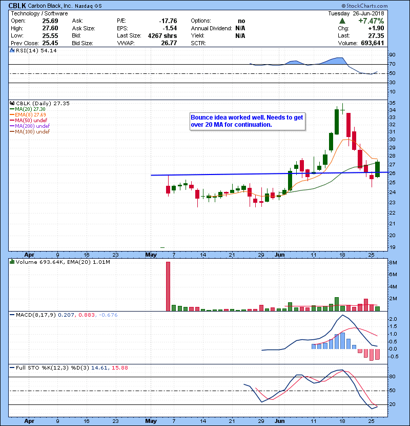
Task: Click the Last Size 4267 shrs value
Action: (162, 35)
